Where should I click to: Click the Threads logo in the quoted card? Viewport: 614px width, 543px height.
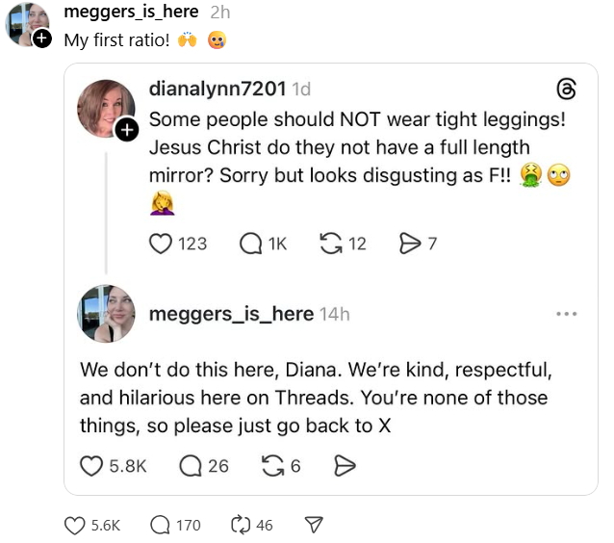(567, 90)
